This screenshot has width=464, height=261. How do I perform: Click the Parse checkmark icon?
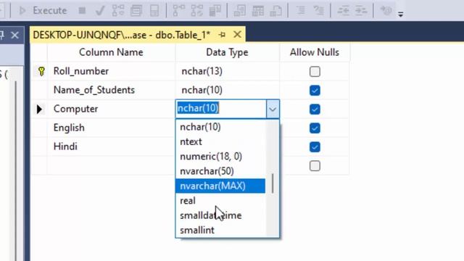[x=100, y=11]
